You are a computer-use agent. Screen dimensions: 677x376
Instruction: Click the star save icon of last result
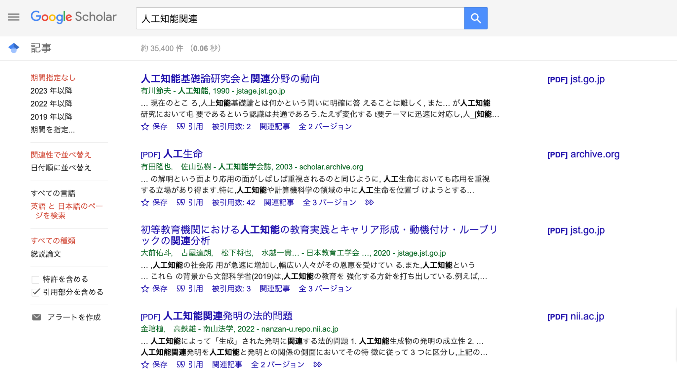tap(145, 364)
